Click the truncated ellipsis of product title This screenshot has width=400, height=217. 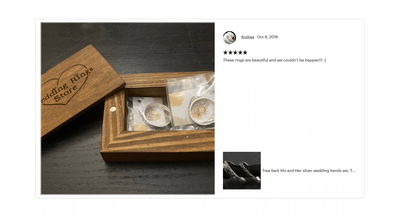pyautogui.click(x=354, y=171)
